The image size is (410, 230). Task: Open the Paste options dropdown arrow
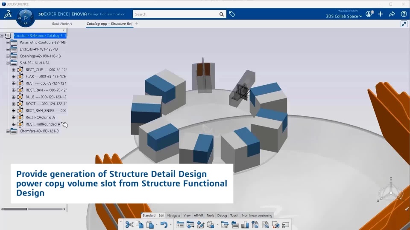pos(157,225)
